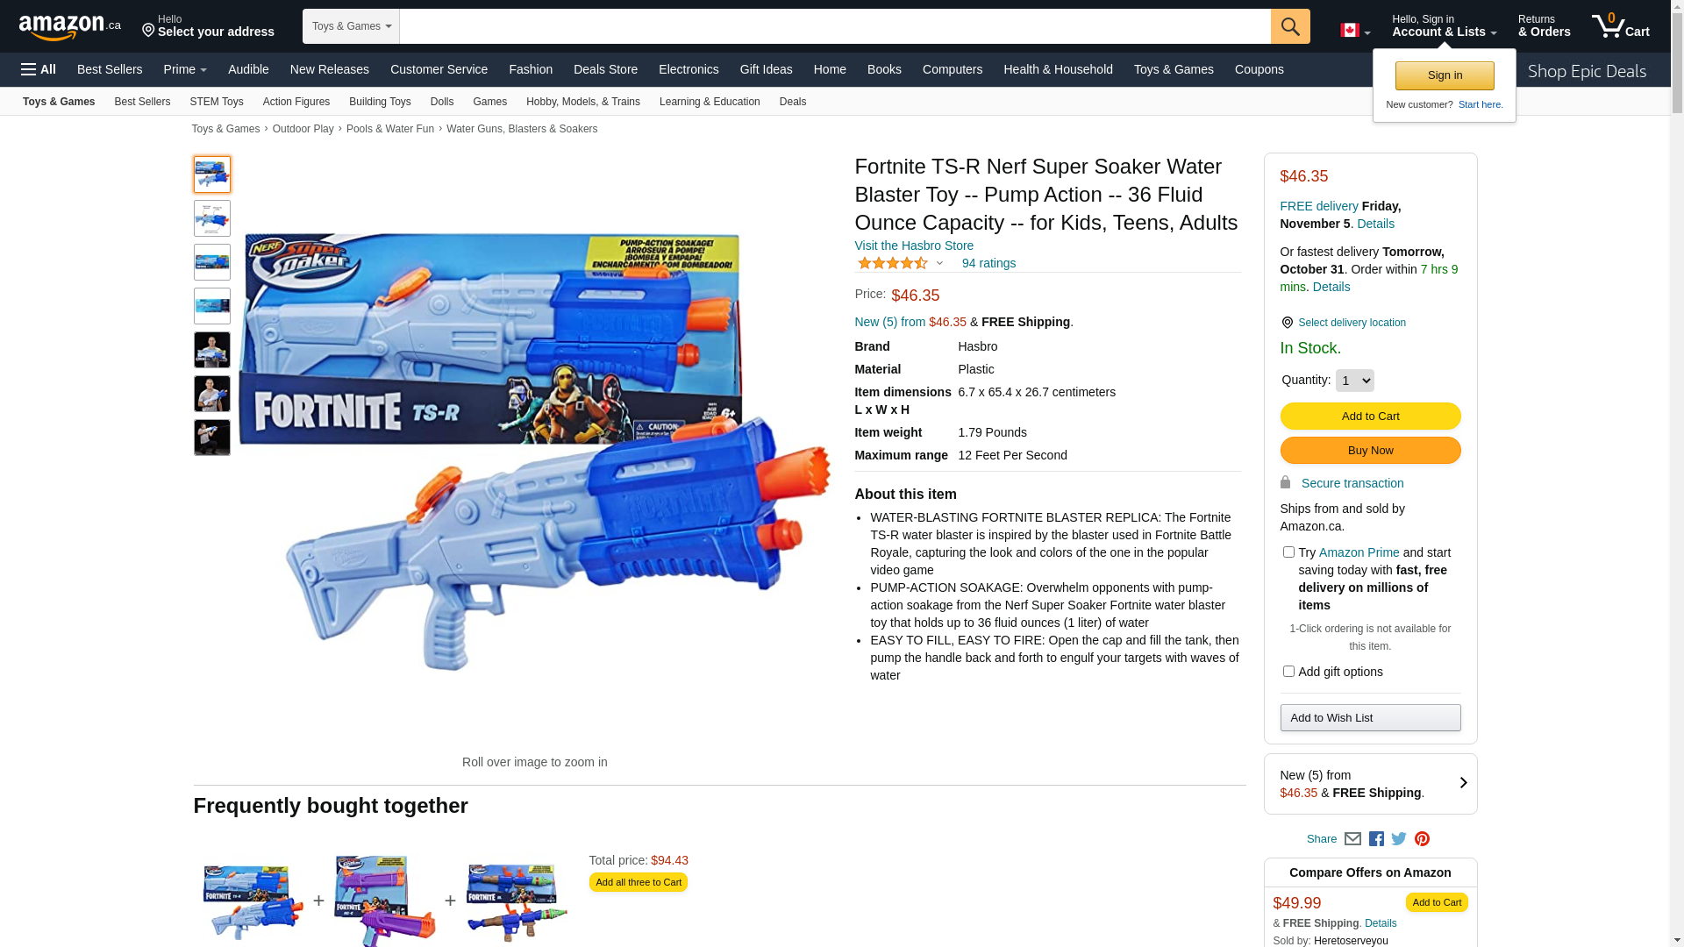1684x947 pixels.
Task: Expand the star rating breakdown arrow
Action: point(939,263)
